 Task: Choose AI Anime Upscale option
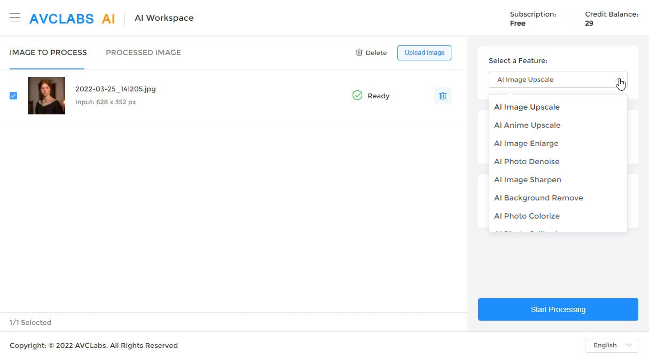pyautogui.click(x=558, y=125)
